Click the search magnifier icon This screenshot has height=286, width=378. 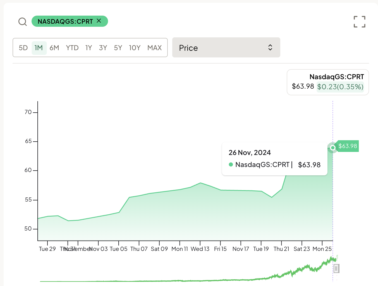pyautogui.click(x=23, y=22)
